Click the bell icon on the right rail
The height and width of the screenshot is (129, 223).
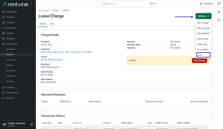[x=219, y=20]
